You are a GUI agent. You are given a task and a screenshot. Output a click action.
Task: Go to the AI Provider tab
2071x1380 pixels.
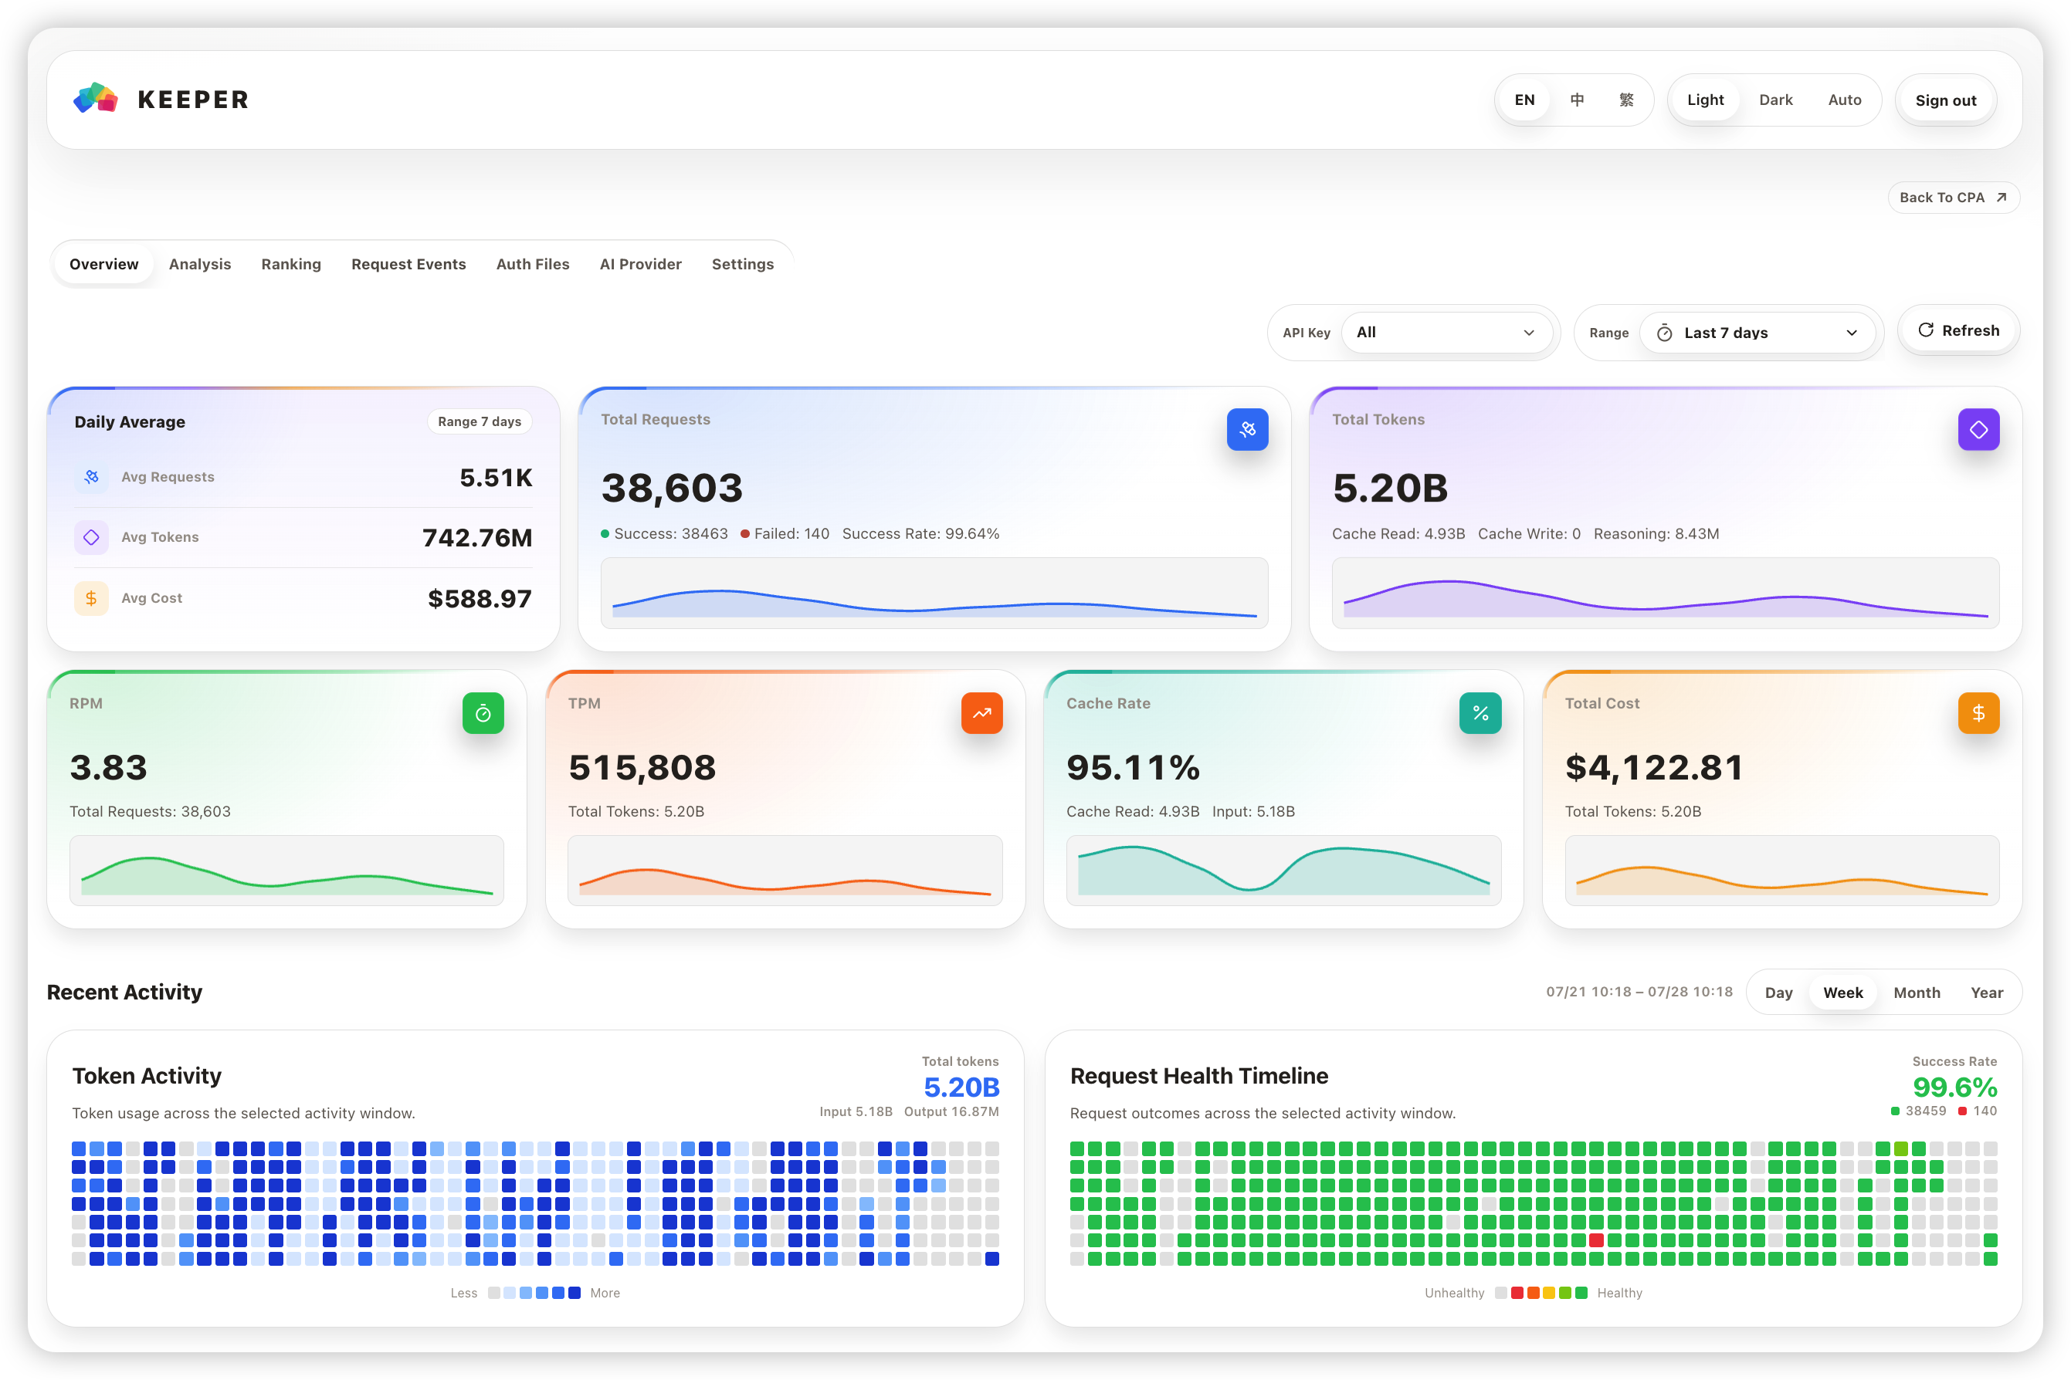(641, 264)
